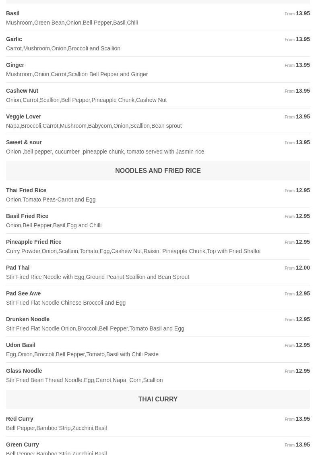Image resolution: width=316 pixels, height=455 pixels.
Task: Open the Sweet & sour item
Action: 24,142
